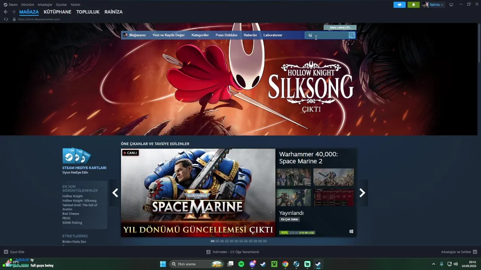Open the İndirmeler downloads status
The image size is (481, 270).
tap(233, 252)
